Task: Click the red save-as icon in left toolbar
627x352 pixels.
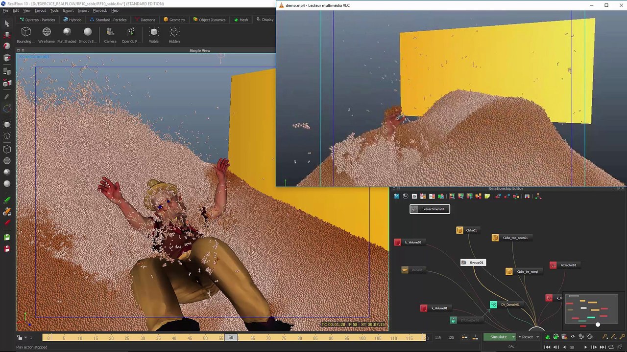Action: pos(7,249)
